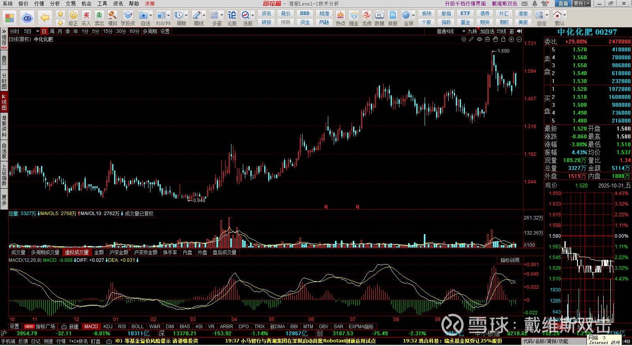
Task: Open the AI assistant robot icon
Action: click(27, 18)
